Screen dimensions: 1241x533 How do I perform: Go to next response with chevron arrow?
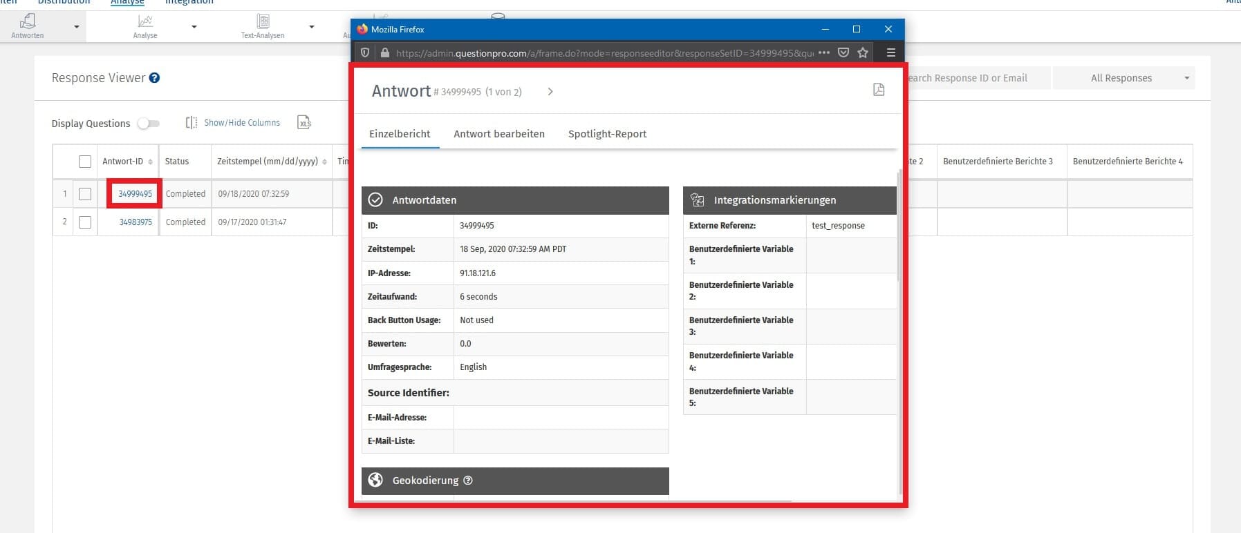click(550, 92)
